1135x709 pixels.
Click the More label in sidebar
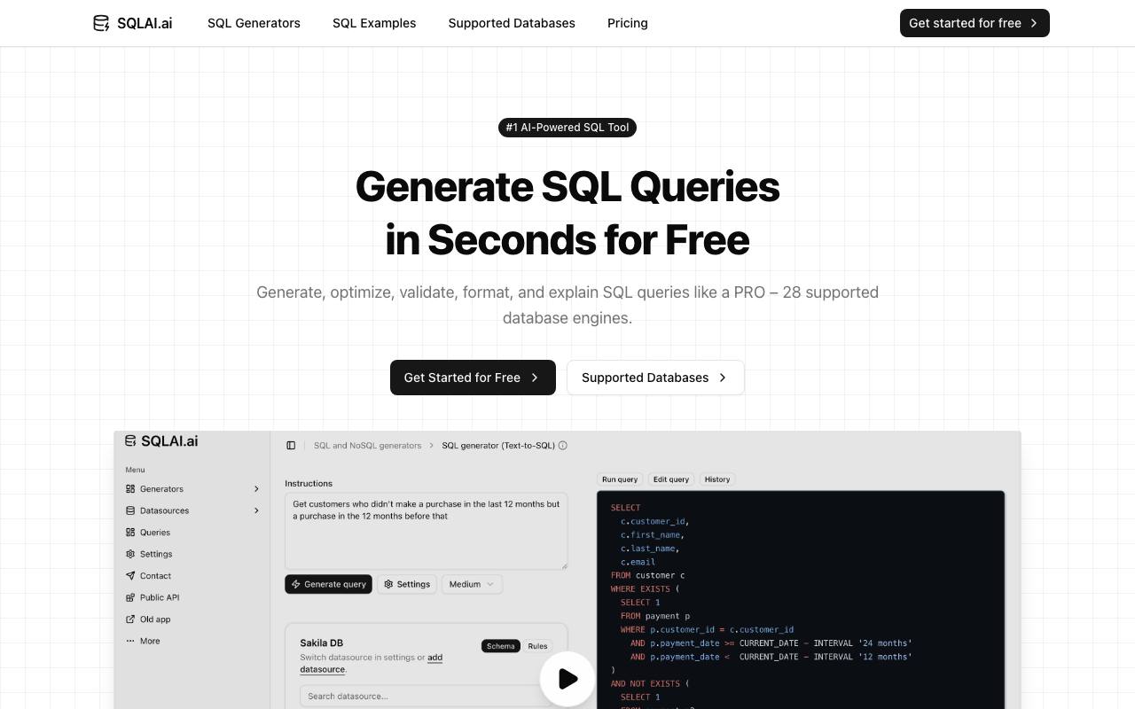click(150, 641)
